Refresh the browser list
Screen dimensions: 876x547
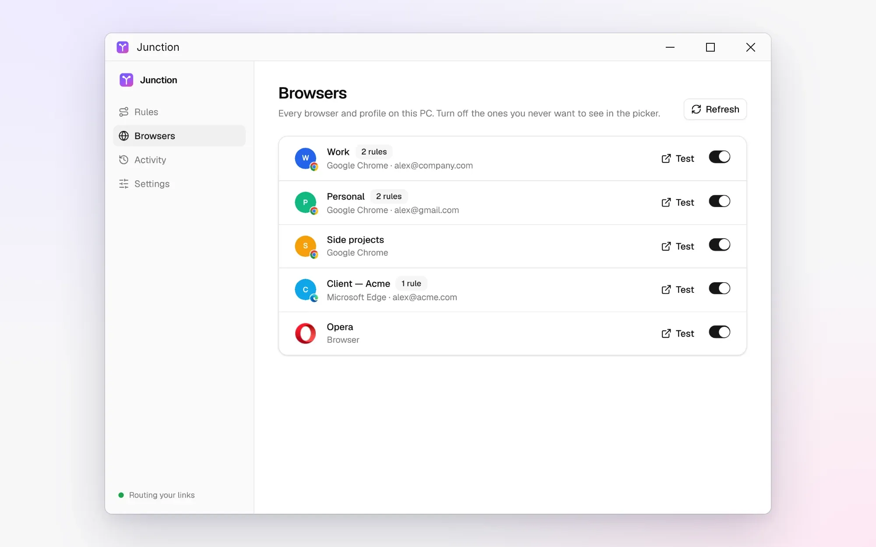click(x=715, y=109)
